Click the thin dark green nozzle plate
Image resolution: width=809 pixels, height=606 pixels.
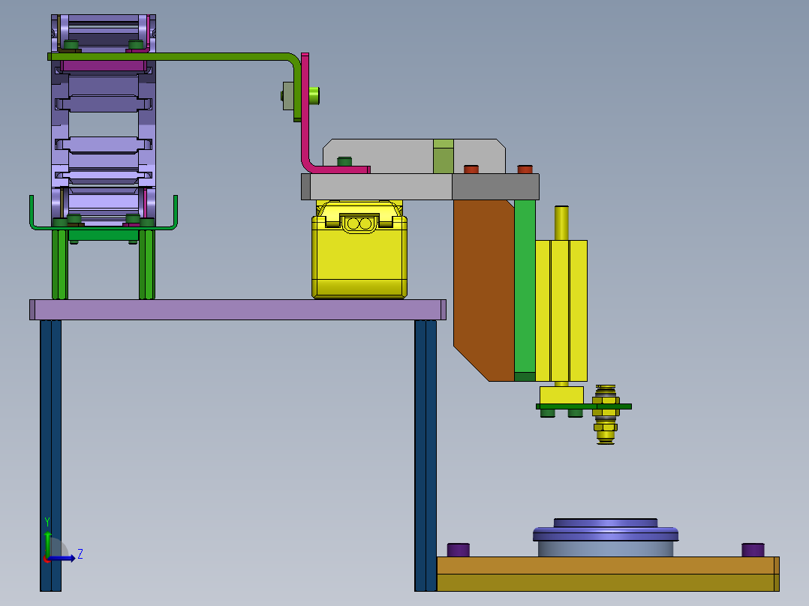click(x=584, y=406)
